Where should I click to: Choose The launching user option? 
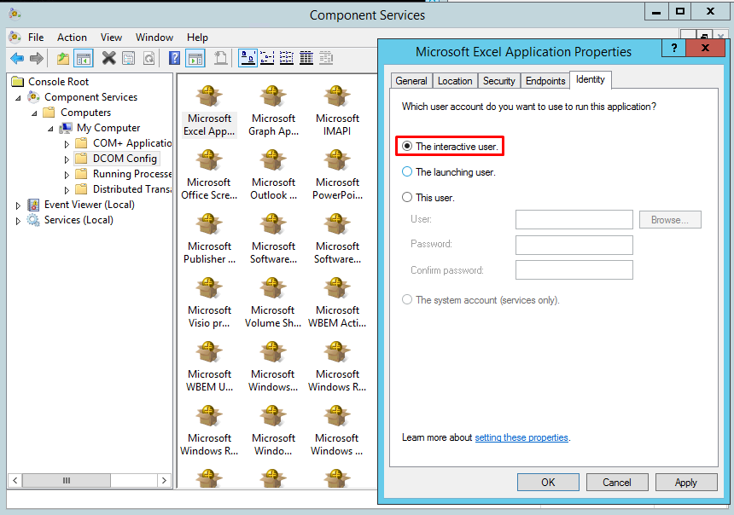[407, 172]
